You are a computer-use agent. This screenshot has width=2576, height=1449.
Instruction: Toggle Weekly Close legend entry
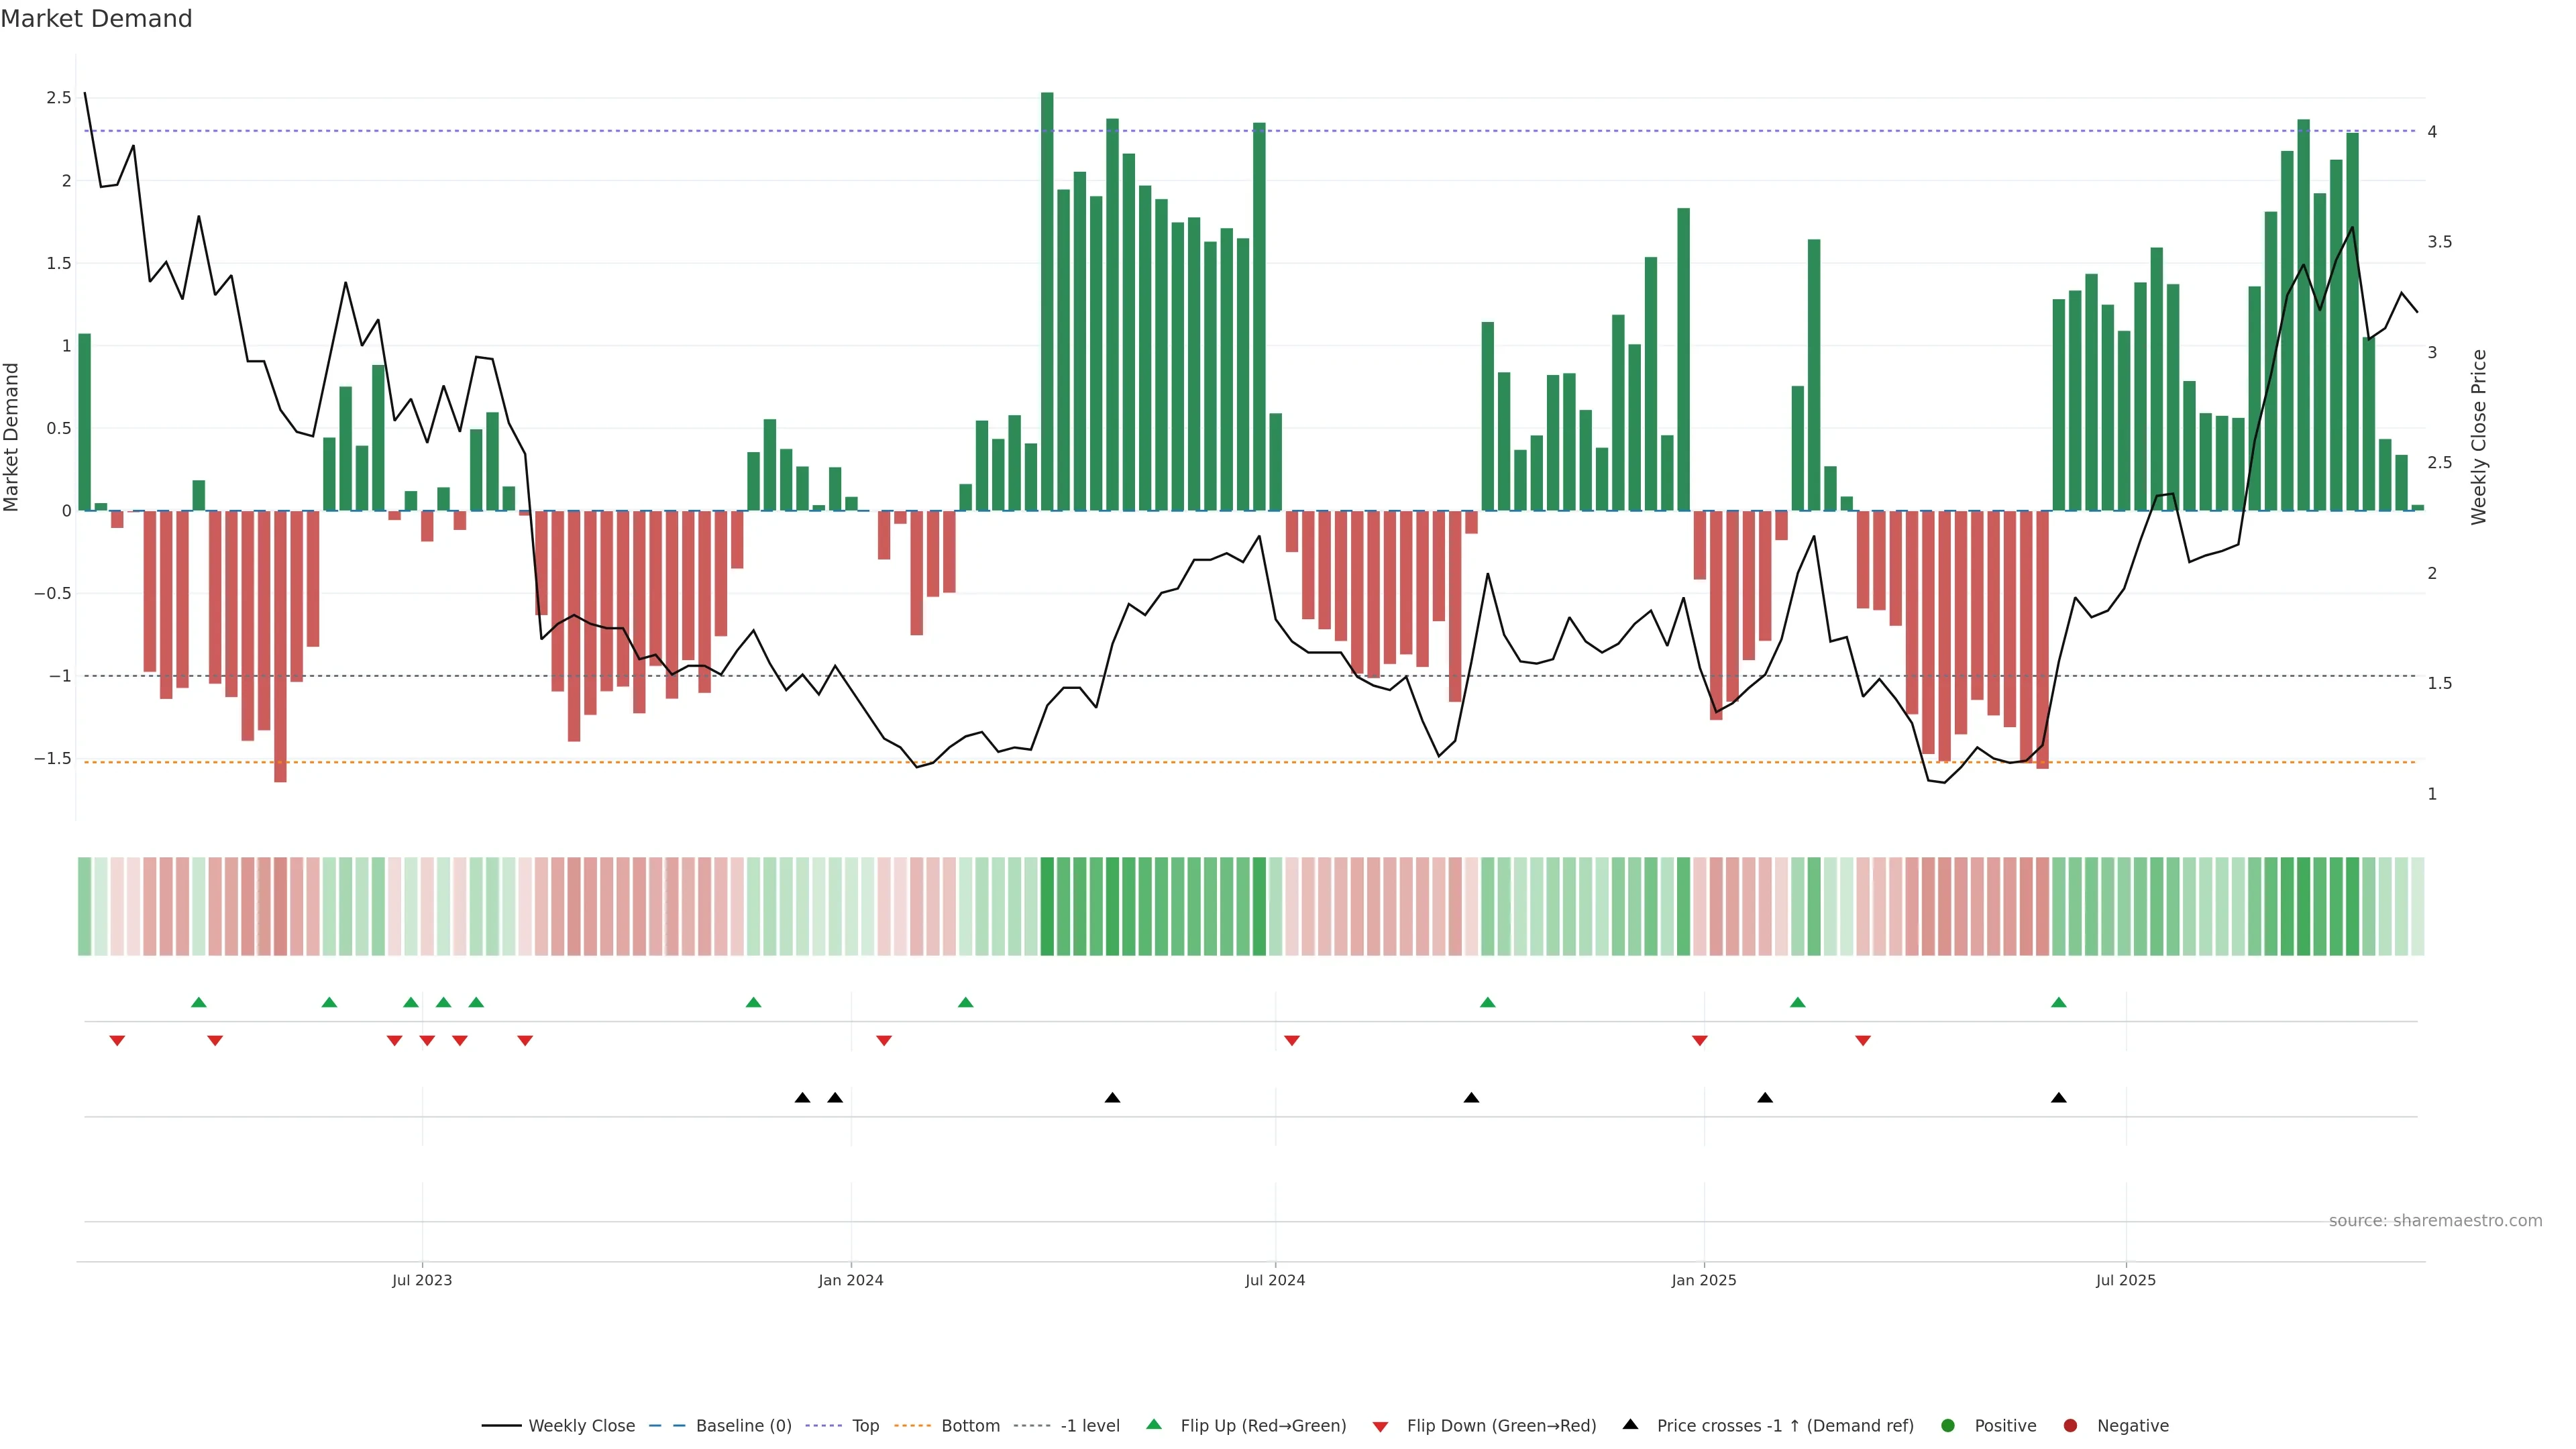(581, 1426)
